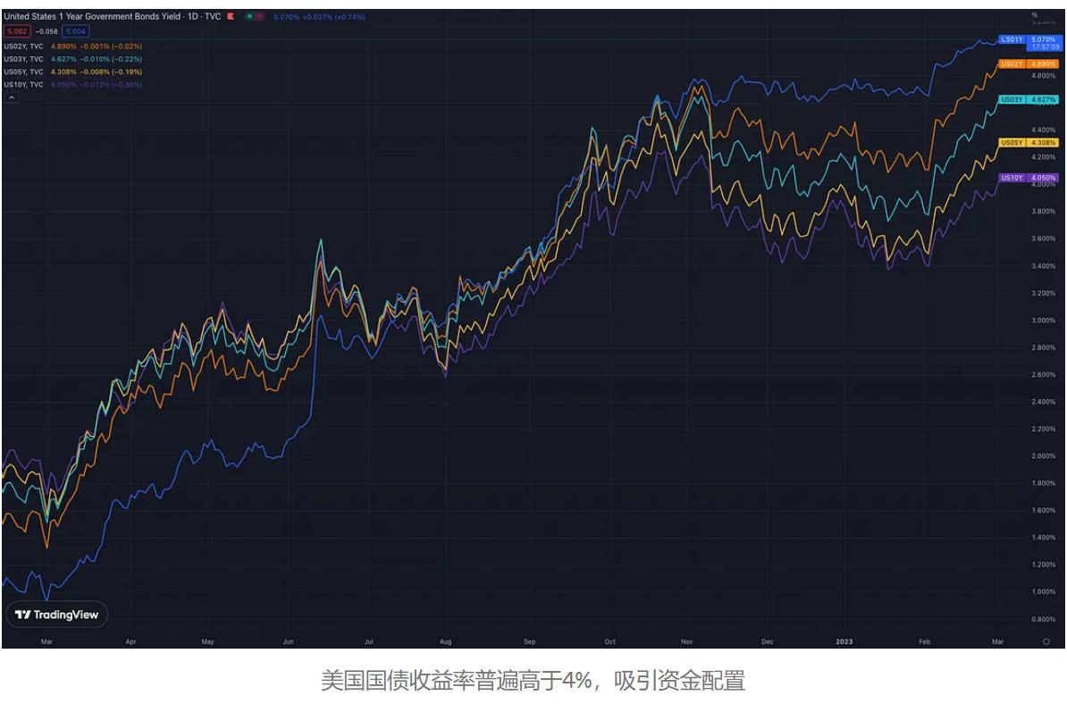
Task: Select the US02Y, TVC legend entry
Action: (24, 46)
